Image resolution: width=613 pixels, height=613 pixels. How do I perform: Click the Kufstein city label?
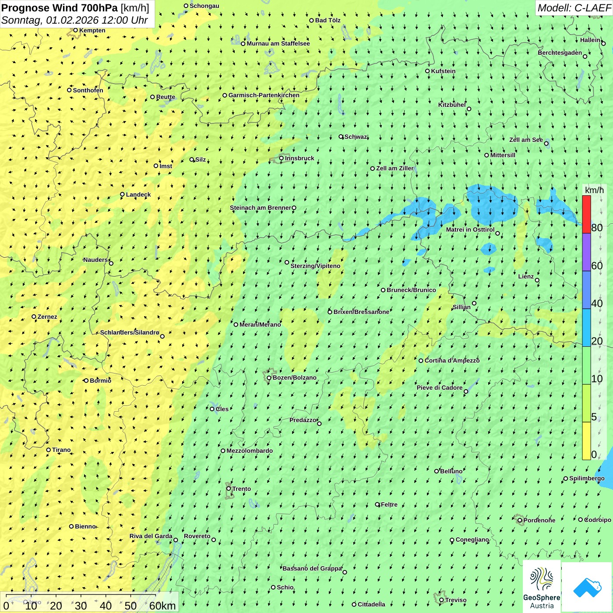443,71
